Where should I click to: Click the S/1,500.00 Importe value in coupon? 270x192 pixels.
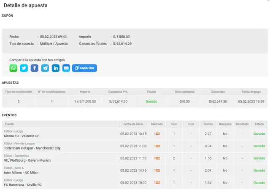(121, 37)
